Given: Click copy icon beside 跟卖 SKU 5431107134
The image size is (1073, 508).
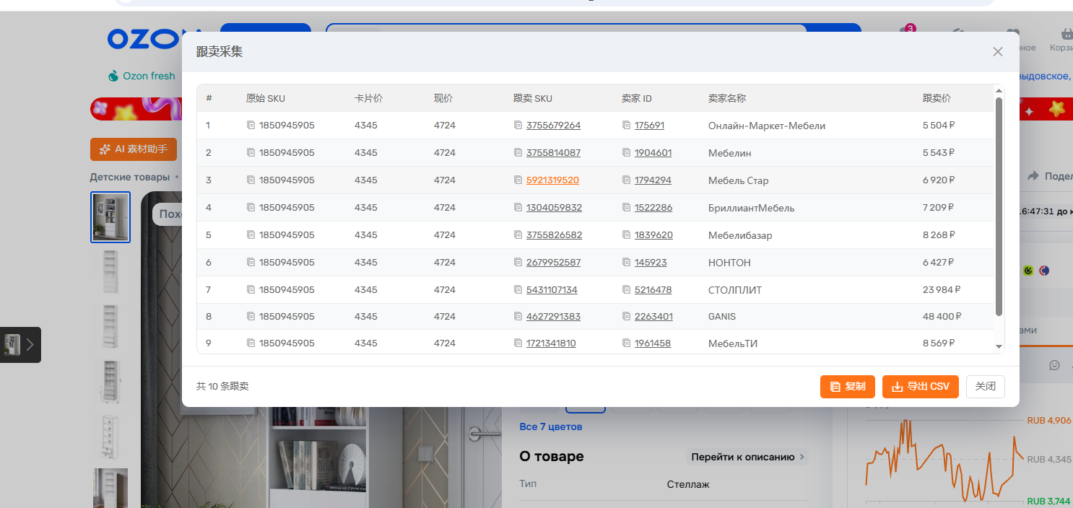Looking at the screenshot, I should point(518,290).
